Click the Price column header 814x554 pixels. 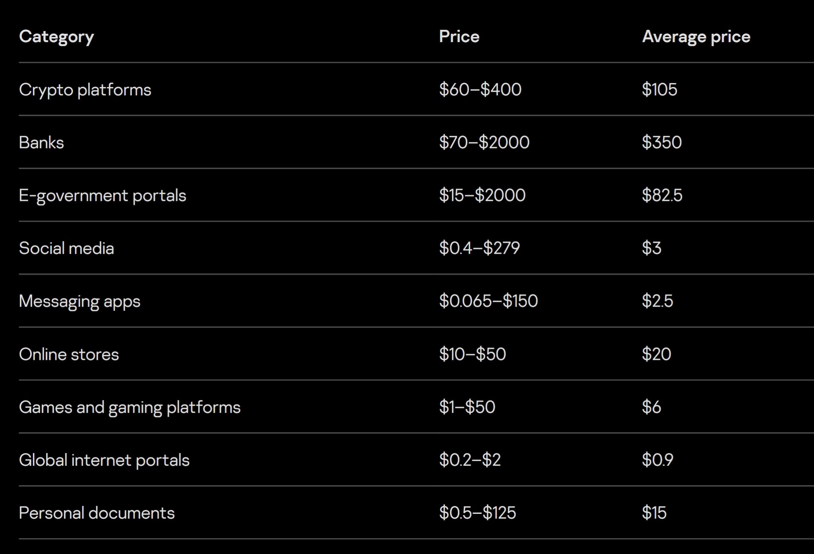tap(459, 37)
